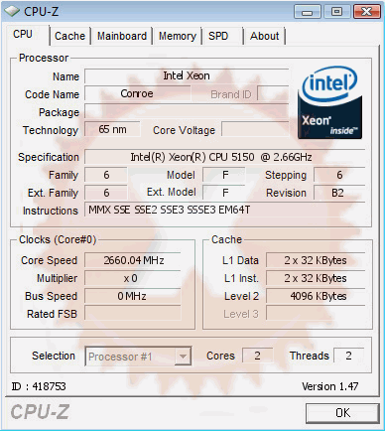Show the About tab
The image size is (385, 431).
pyautogui.click(x=264, y=36)
